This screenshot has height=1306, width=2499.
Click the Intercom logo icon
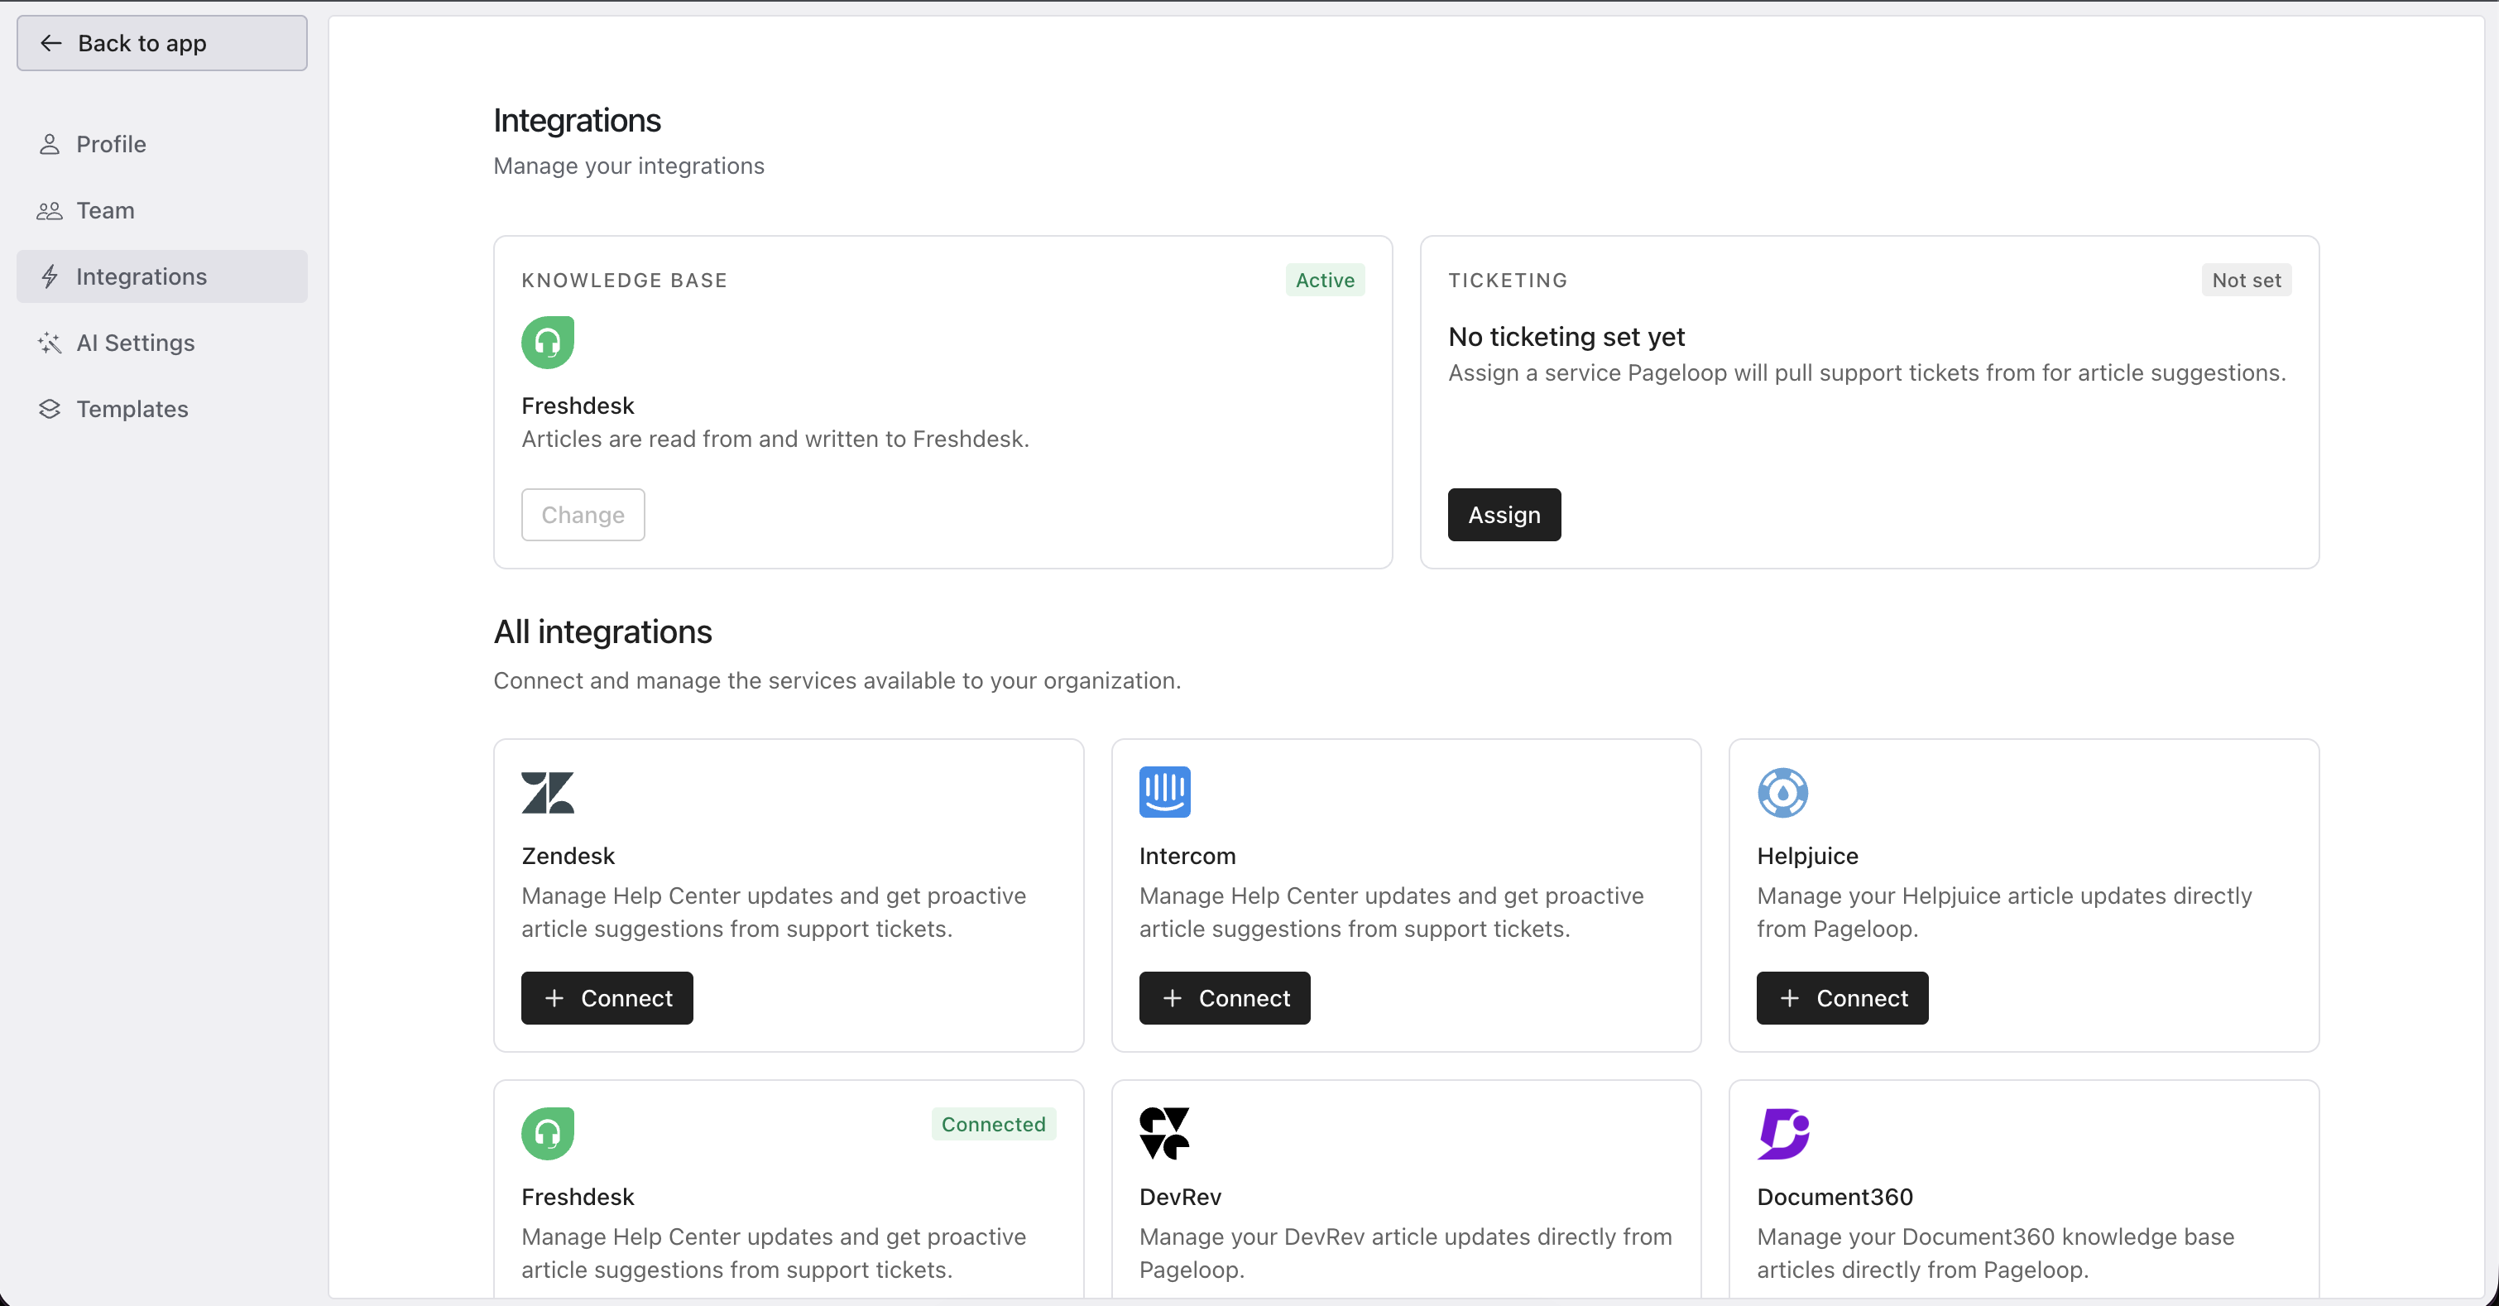click(x=1164, y=792)
